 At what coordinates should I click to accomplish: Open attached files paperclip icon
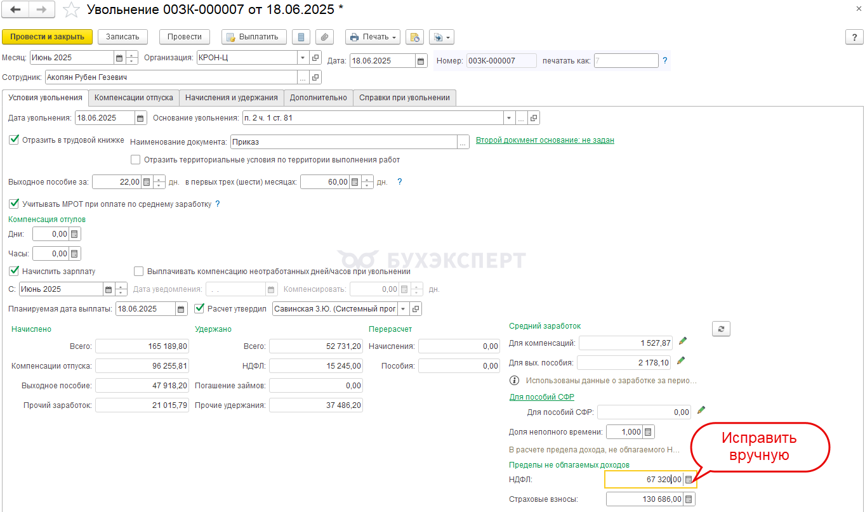(x=324, y=37)
